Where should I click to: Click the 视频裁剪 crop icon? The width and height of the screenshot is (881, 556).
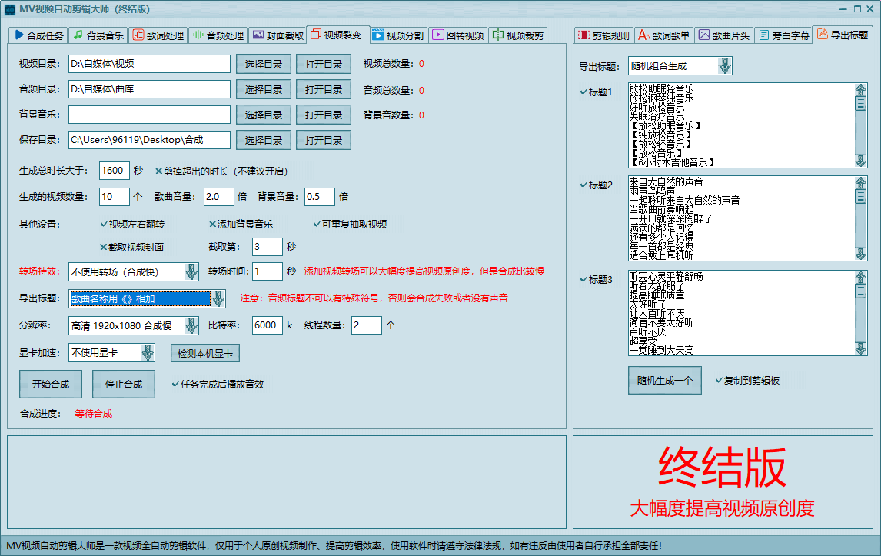pyautogui.click(x=497, y=35)
